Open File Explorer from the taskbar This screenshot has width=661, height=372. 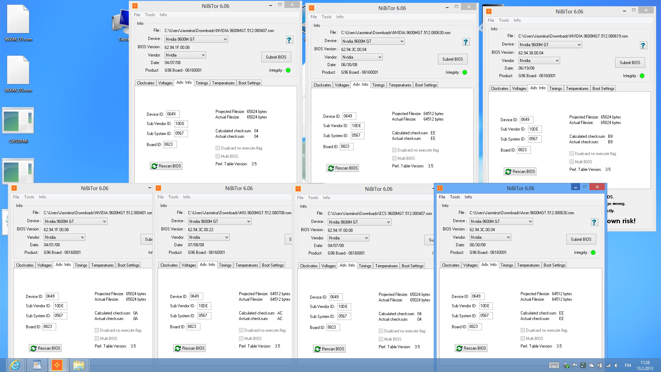coord(79,365)
